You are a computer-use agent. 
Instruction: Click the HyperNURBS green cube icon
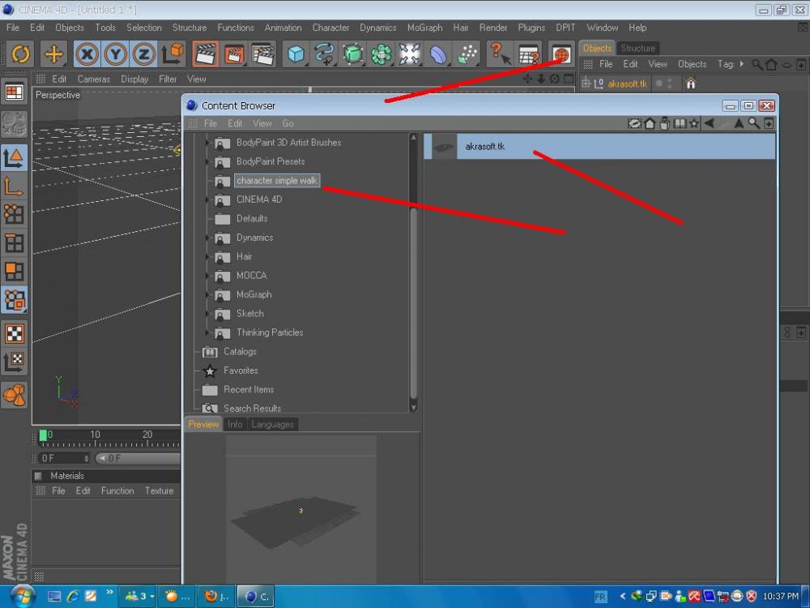coord(353,54)
